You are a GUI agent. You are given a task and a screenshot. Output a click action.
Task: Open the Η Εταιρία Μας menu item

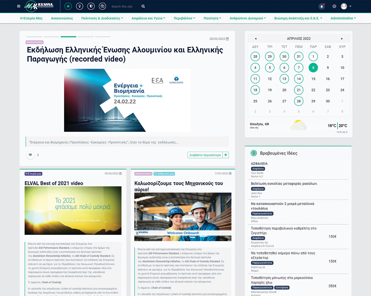pyautogui.click(x=31, y=18)
